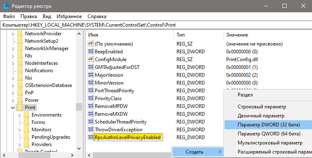Click the PnP folder icon
312x158 pixels.
(x=20, y=93)
